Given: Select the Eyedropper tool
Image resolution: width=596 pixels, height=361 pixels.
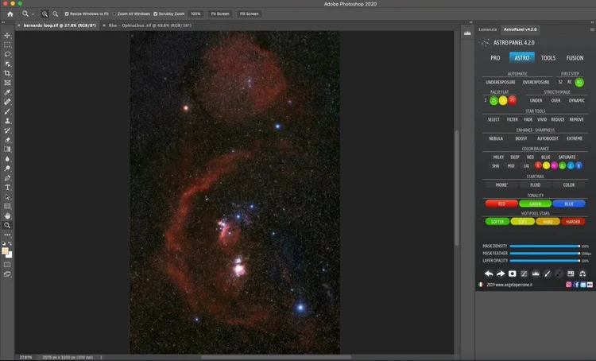Looking at the screenshot, I should [x=7, y=92].
